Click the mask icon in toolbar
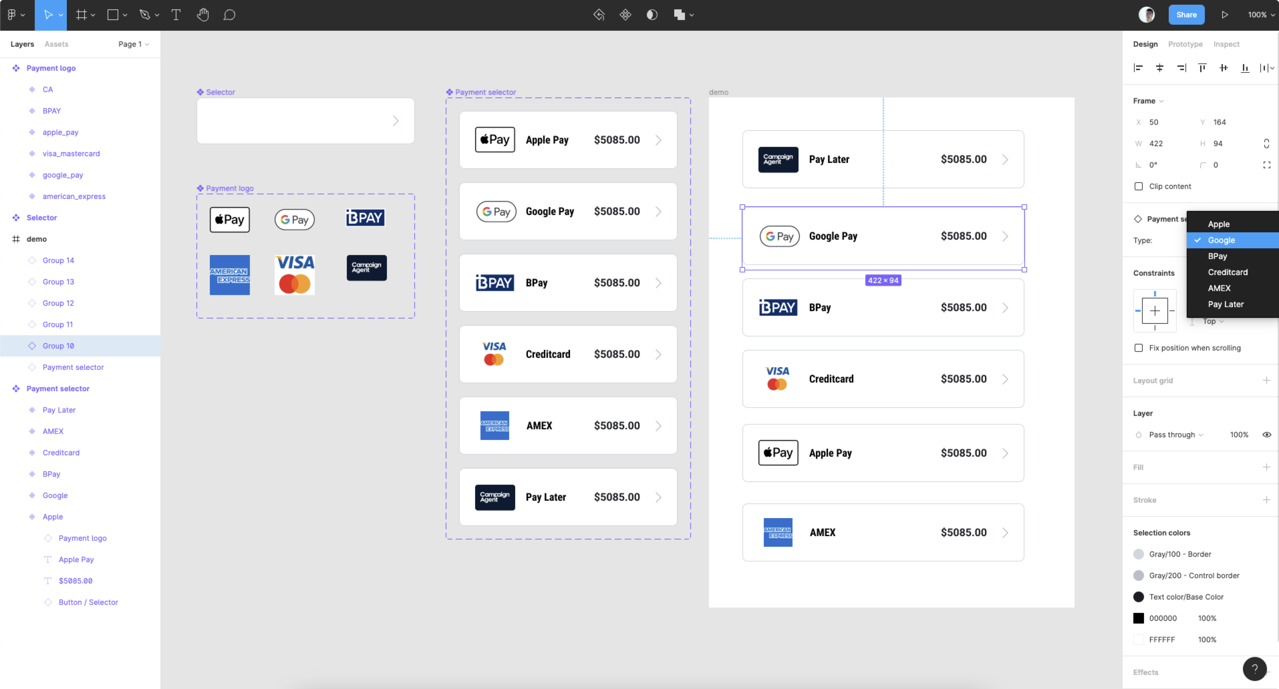Image resolution: width=1279 pixels, height=689 pixels. [x=652, y=15]
